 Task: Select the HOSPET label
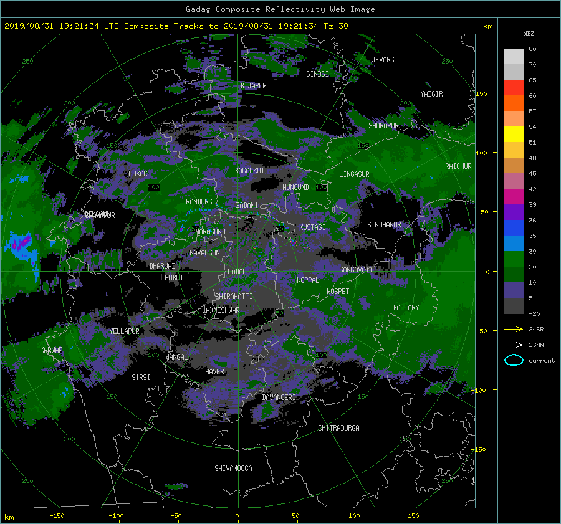(x=338, y=292)
